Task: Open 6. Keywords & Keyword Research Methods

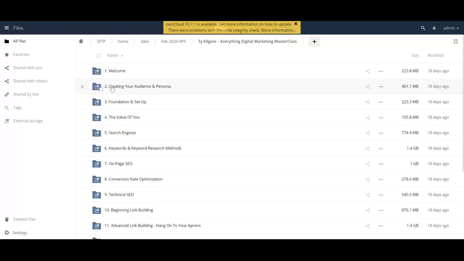Action: pos(143,148)
